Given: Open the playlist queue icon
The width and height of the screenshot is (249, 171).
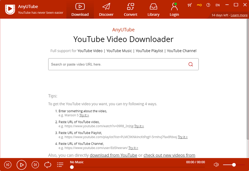Looking at the screenshot, I should pos(60,165).
